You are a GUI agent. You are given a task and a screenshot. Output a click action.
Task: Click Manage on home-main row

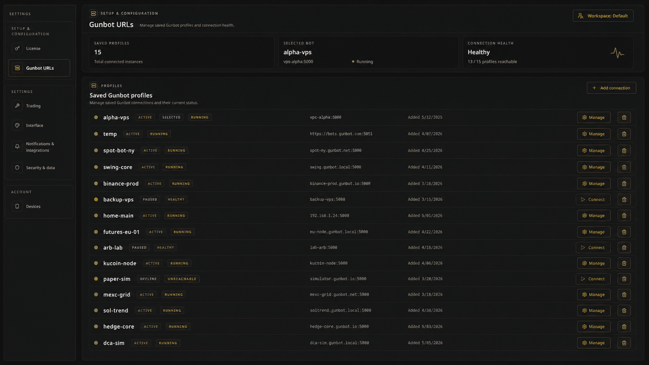click(593, 216)
